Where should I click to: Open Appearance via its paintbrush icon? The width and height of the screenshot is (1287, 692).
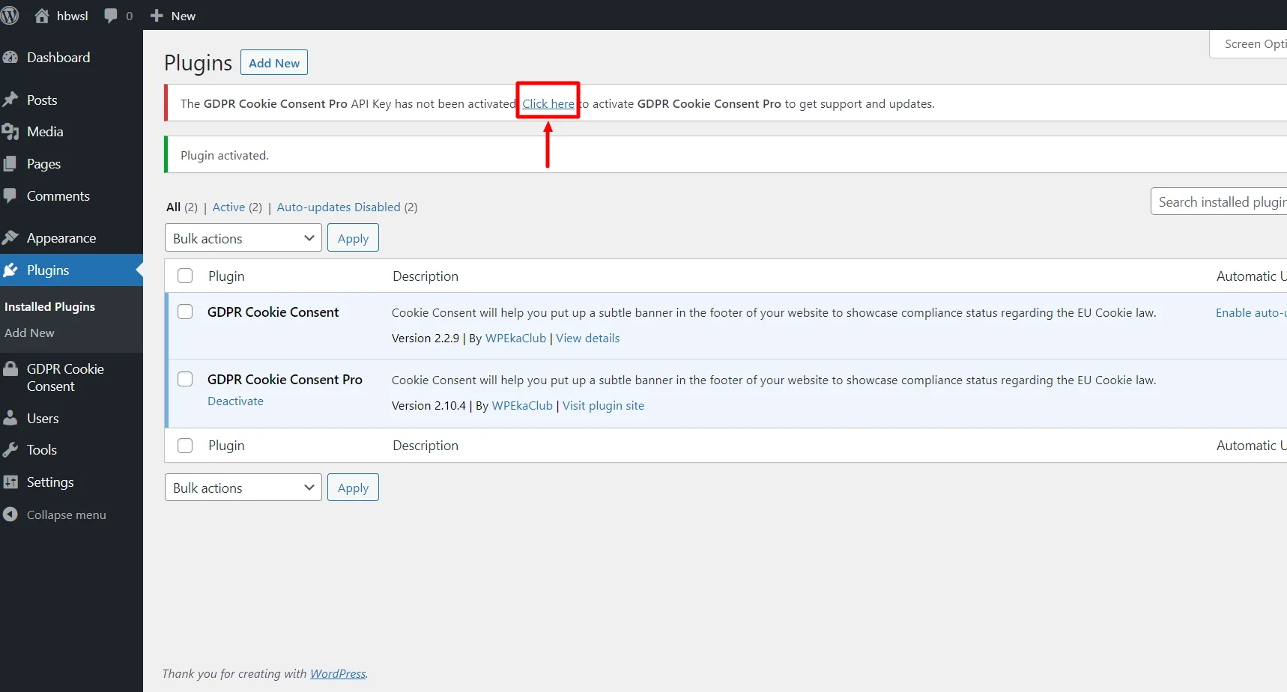(x=10, y=237)
